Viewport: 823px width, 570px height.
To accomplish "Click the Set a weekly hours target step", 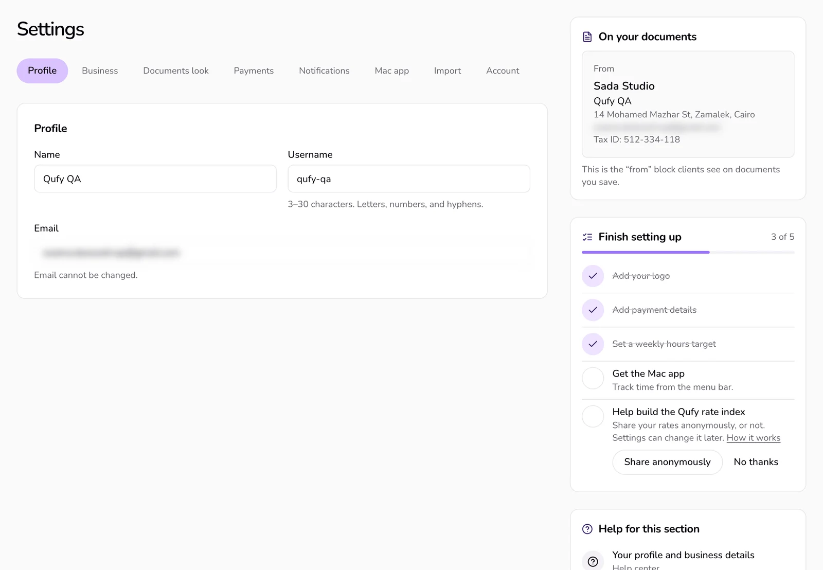I will coord(688,344).
